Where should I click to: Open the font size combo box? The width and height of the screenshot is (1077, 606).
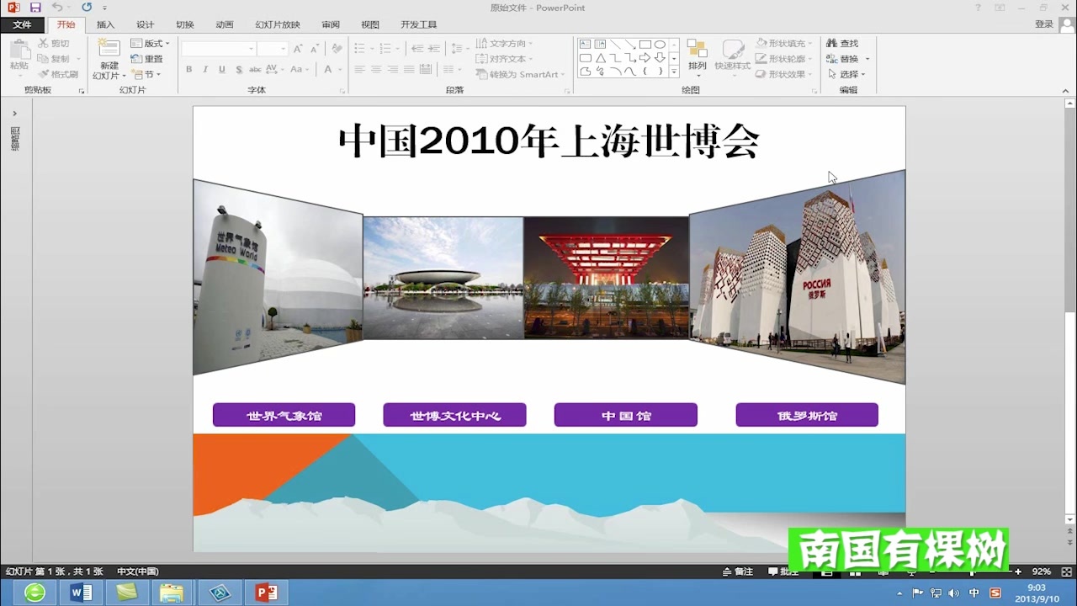[x=273, y=49]
